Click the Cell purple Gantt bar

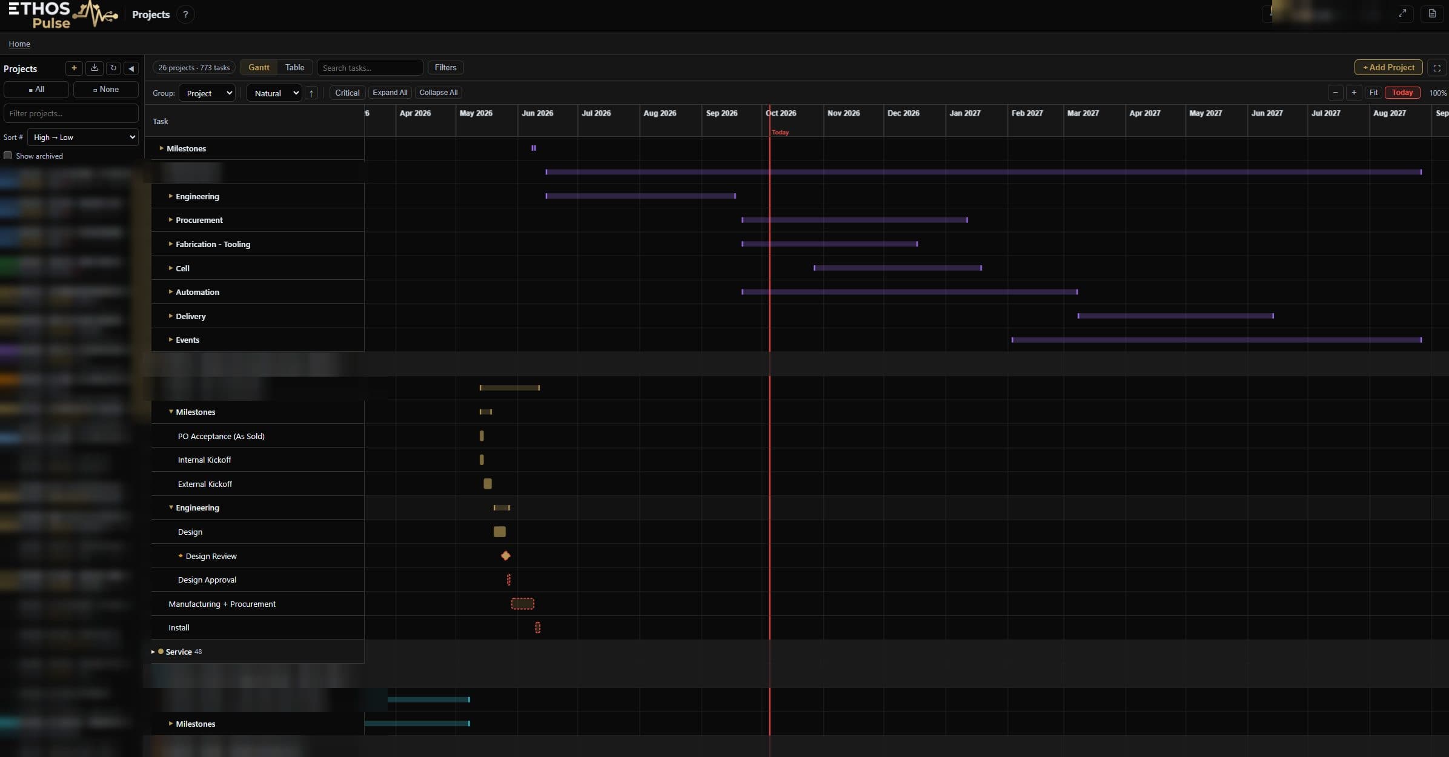point(897,268)
